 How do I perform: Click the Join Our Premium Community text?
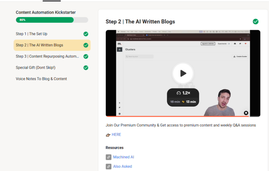point(181,125)
